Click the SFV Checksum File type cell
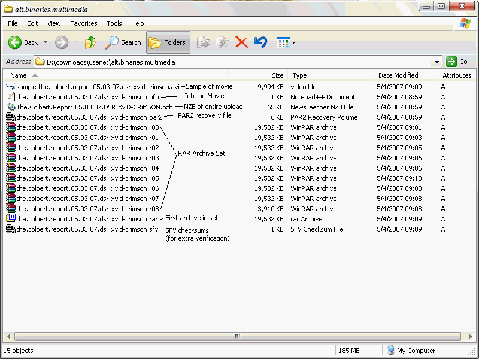 click(x=317, y=229)
